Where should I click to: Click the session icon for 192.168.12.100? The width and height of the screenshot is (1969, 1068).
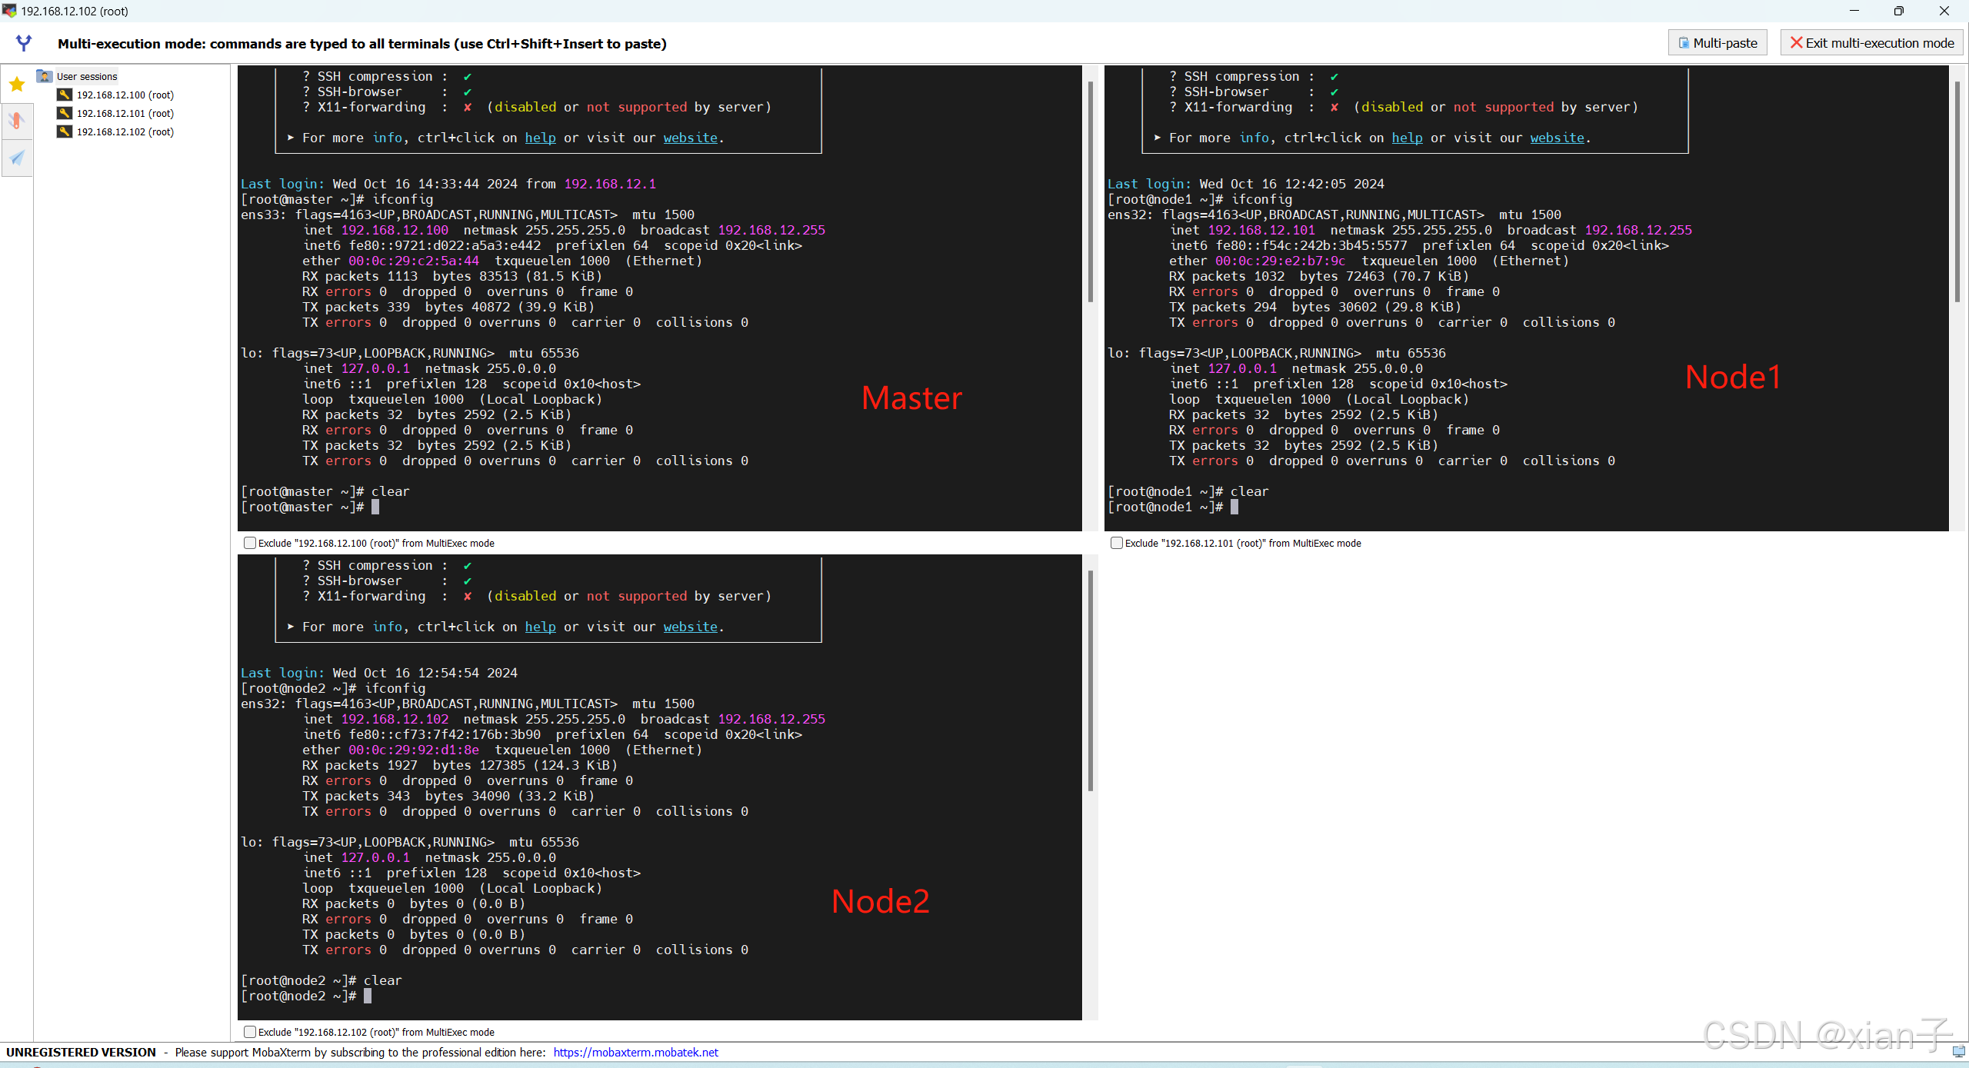click(65, 95)
